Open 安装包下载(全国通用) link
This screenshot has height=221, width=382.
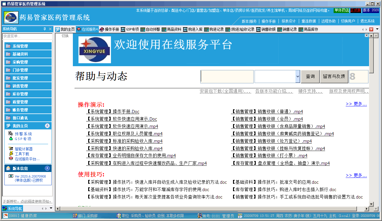pyautogui.click(x=225, y=91)
